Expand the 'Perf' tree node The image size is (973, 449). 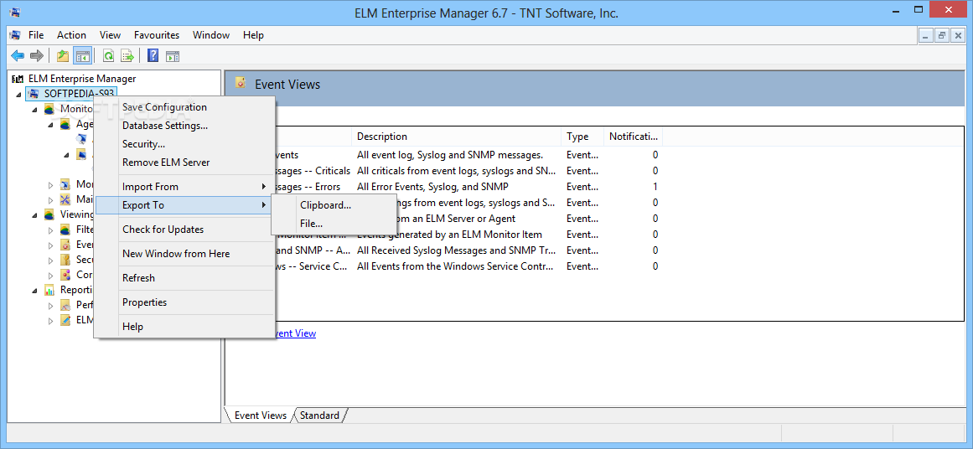(51, 305)
